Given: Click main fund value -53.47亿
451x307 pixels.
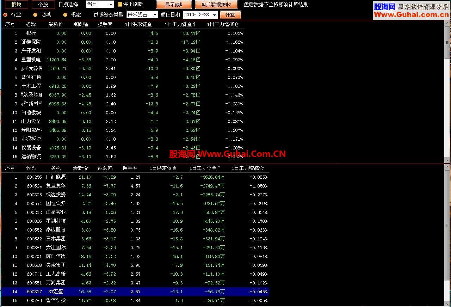Looking at the screenshot, I should point(190,33).
